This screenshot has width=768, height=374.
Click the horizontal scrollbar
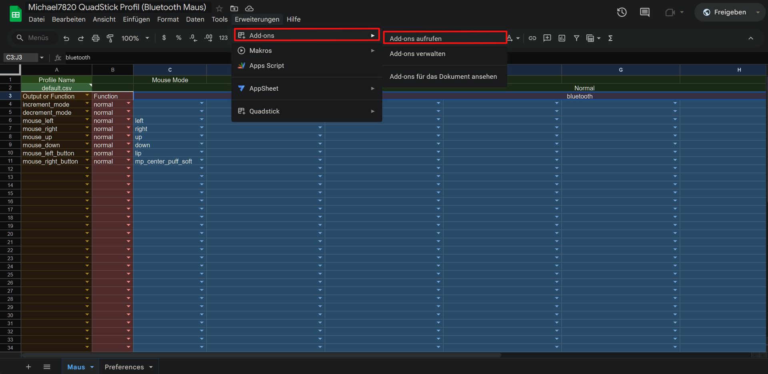tap(261, 355)
